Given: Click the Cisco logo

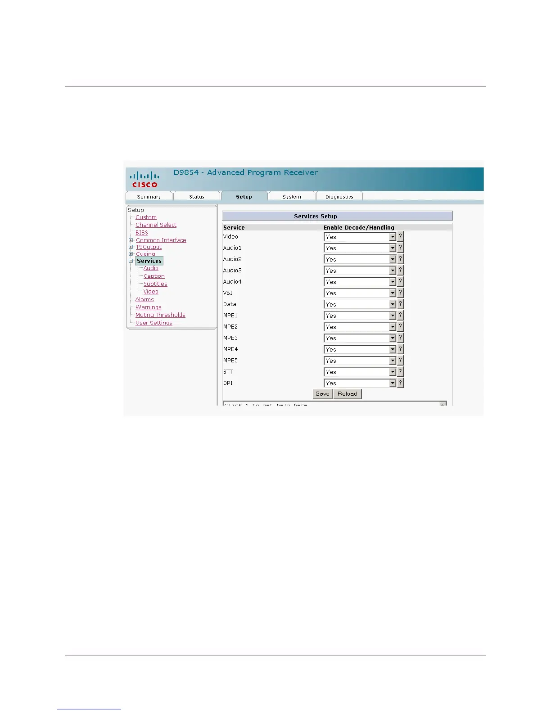Looking at the screenshot, I should point(145,179).
